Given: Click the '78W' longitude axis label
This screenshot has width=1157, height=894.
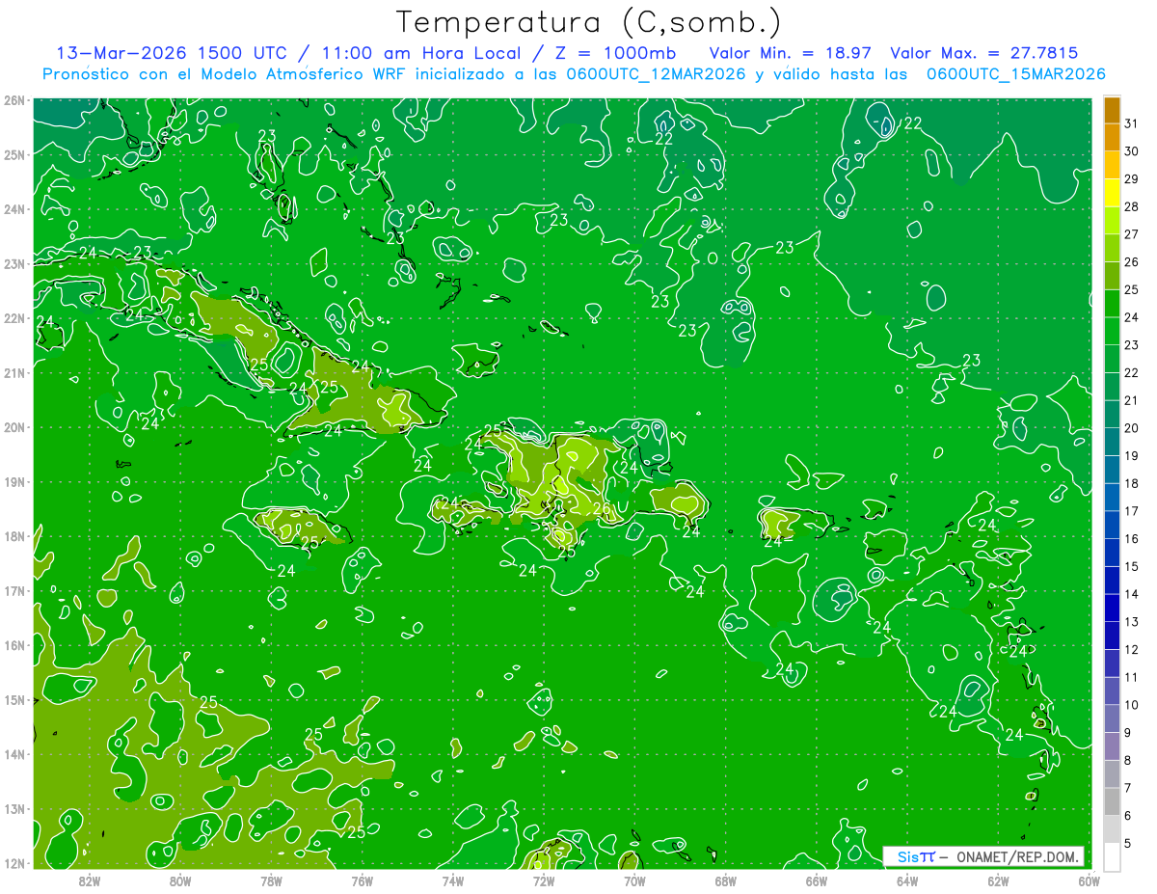Looking at the screenshot, I should (x=271, y=880).
